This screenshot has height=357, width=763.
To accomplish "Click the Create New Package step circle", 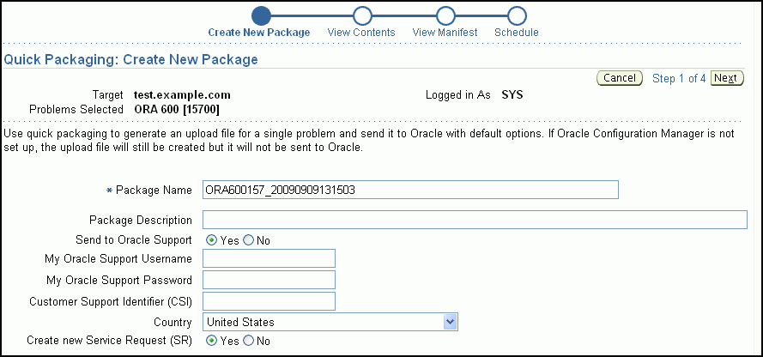I will pos(262,15).
